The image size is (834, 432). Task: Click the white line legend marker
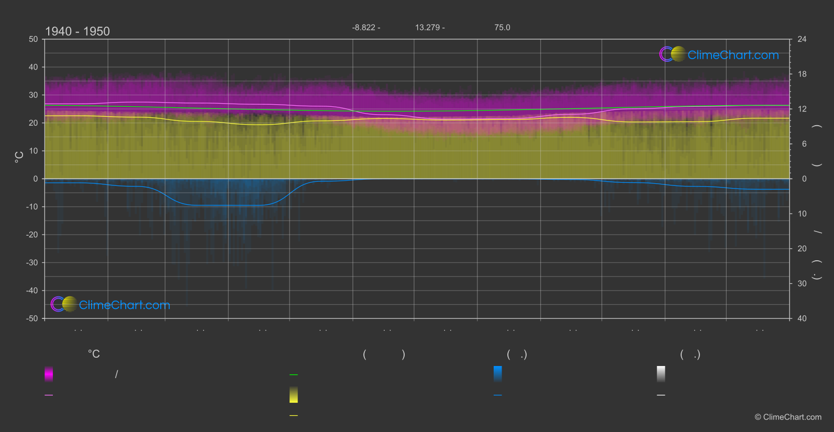(x=661, y=395)
